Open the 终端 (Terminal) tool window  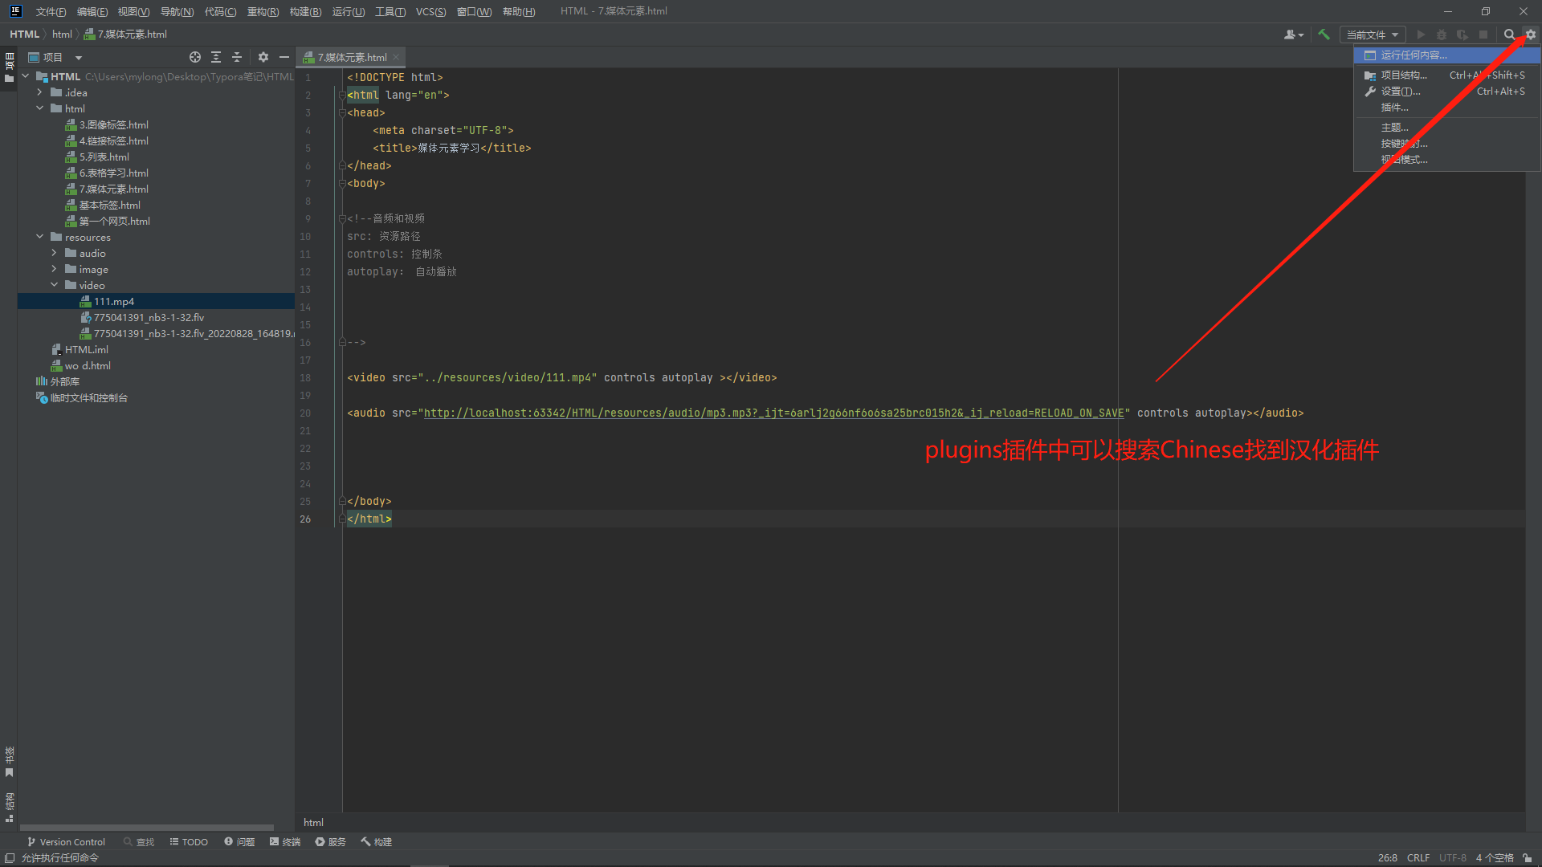pos(285,842)
